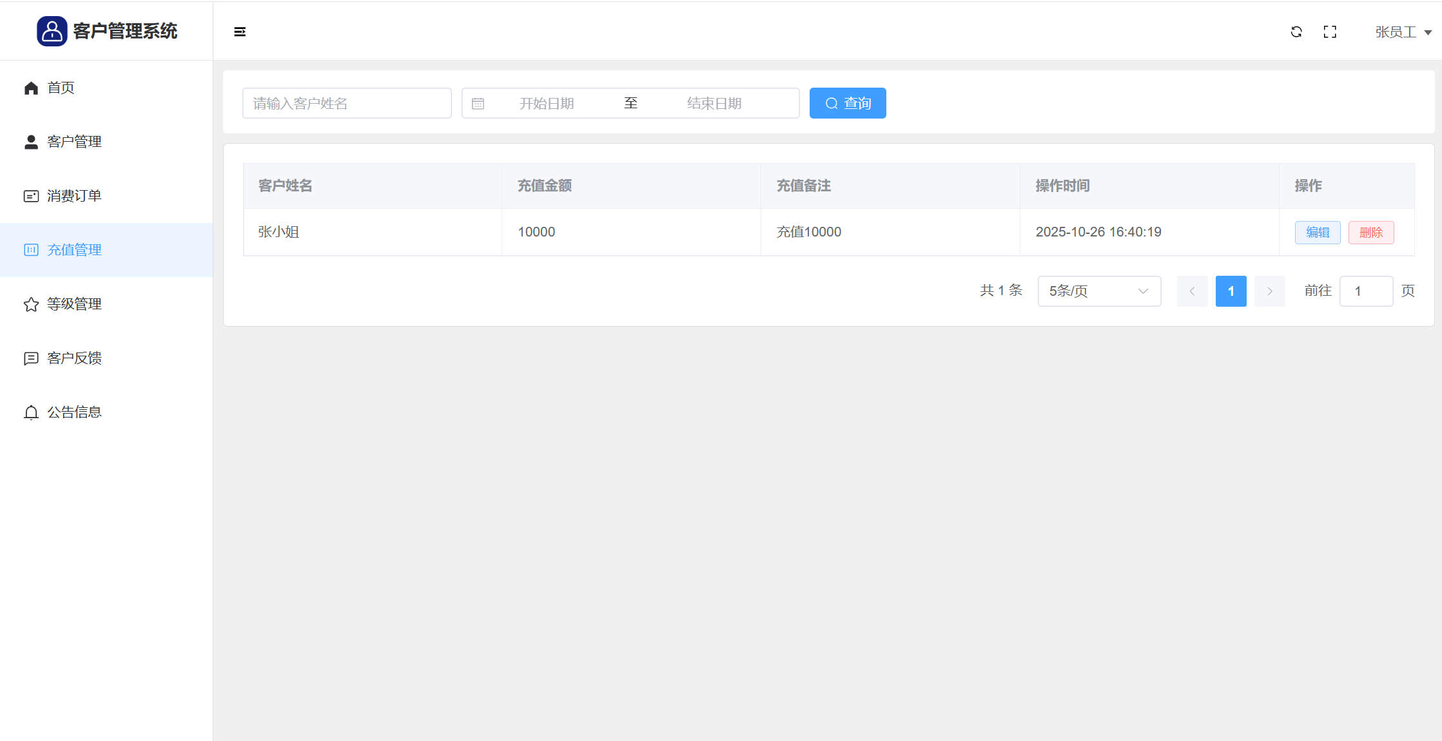Click the page jump number input
The image size is (1442, 741).
coord(1366,291)
